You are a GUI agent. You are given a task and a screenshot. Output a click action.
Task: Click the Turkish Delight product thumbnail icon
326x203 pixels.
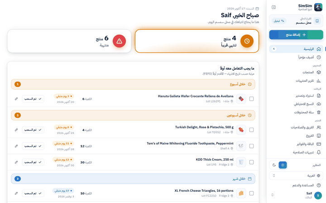(241, 130)
